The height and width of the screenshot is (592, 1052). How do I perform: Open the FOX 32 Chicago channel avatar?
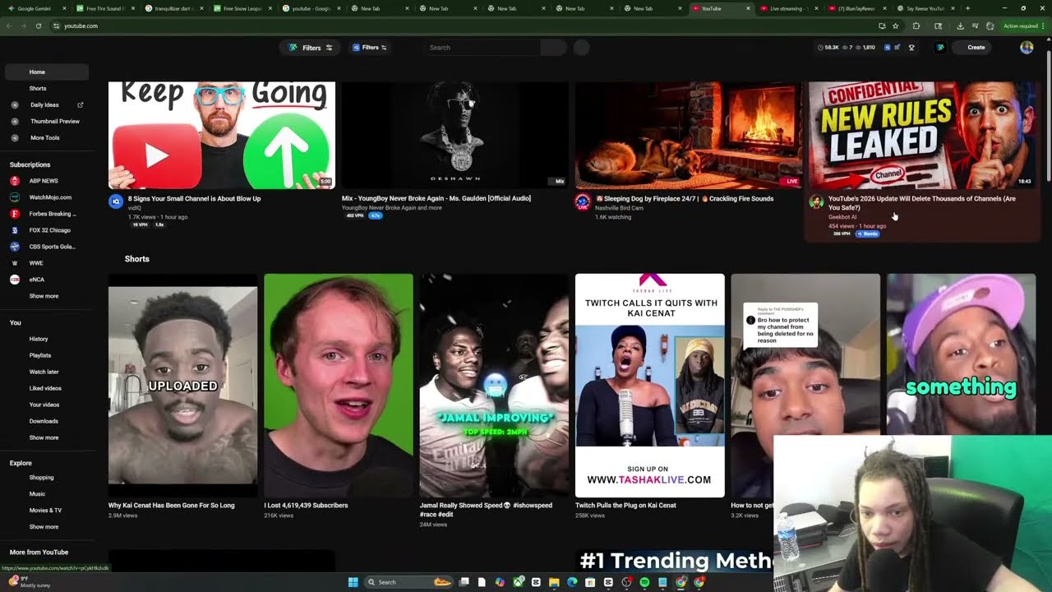point(14,230)
